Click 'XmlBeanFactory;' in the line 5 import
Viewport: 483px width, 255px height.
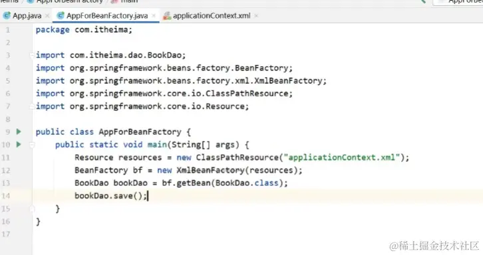coord(290,81)
